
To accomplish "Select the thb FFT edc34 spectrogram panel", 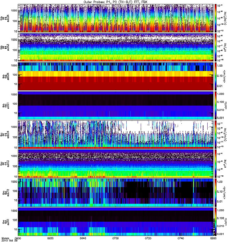I will (x=116, y=18).
